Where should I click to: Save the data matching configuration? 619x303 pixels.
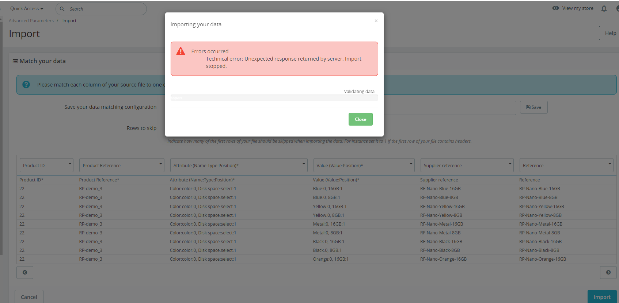click(533, 107)
